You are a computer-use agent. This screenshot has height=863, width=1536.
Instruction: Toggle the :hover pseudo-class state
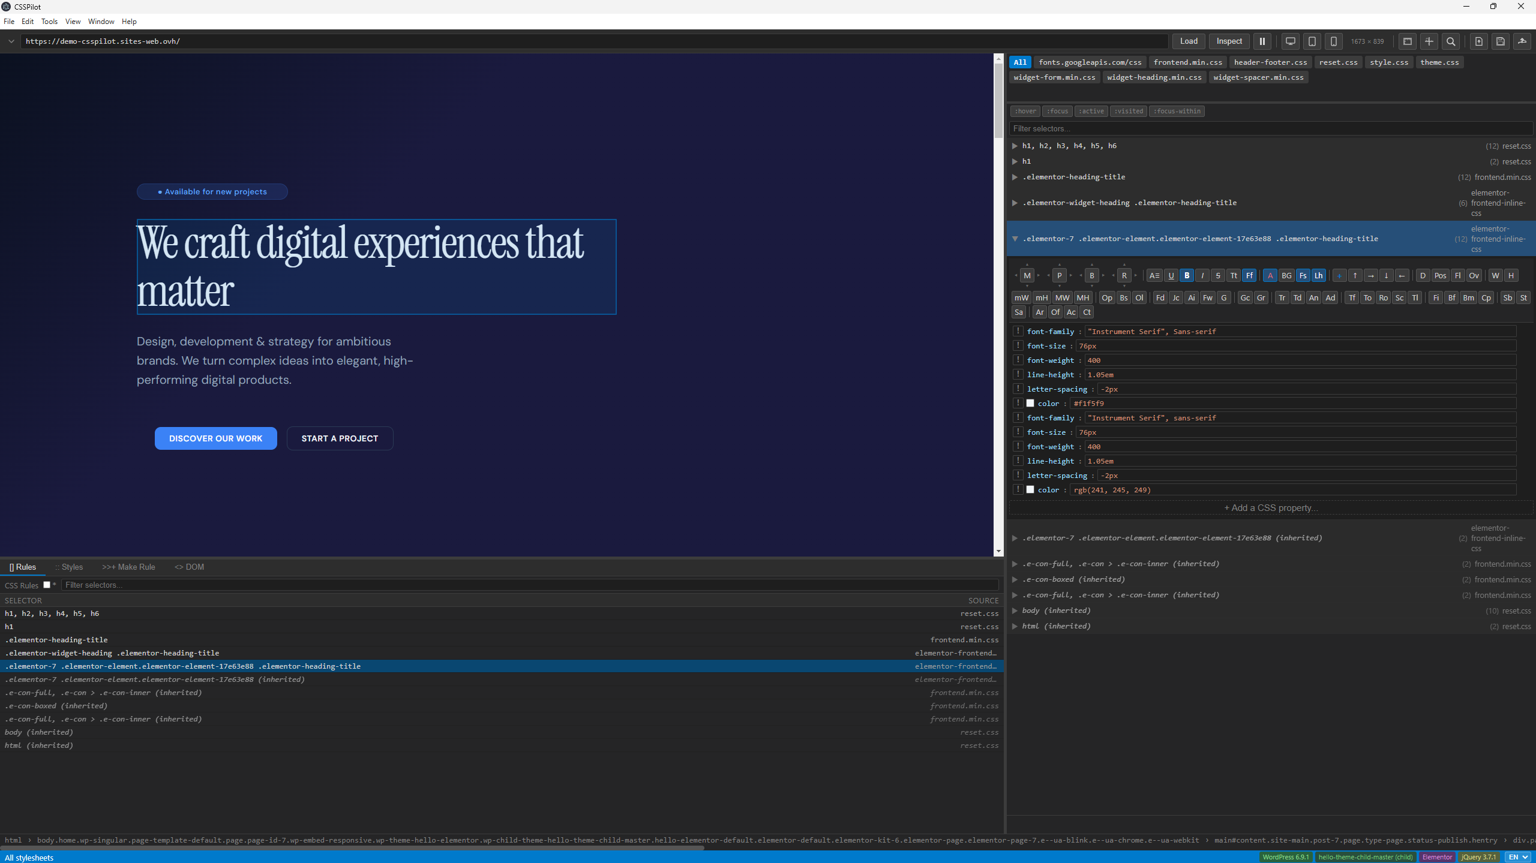click(1025, 111)
